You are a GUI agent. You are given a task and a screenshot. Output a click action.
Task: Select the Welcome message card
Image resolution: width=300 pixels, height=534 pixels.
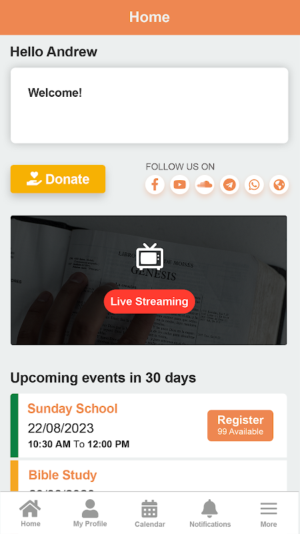[x=149, y=105]
